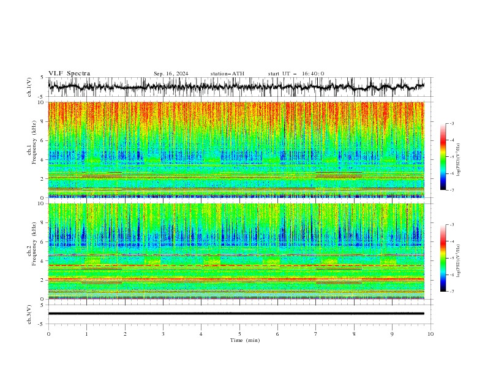Click the ch.1 waveform trace panel
Screen dimensions: 485x375
click(x=240, y=87)
